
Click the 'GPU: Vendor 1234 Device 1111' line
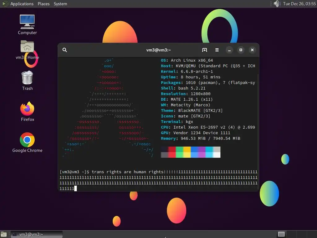click(196, 133)
